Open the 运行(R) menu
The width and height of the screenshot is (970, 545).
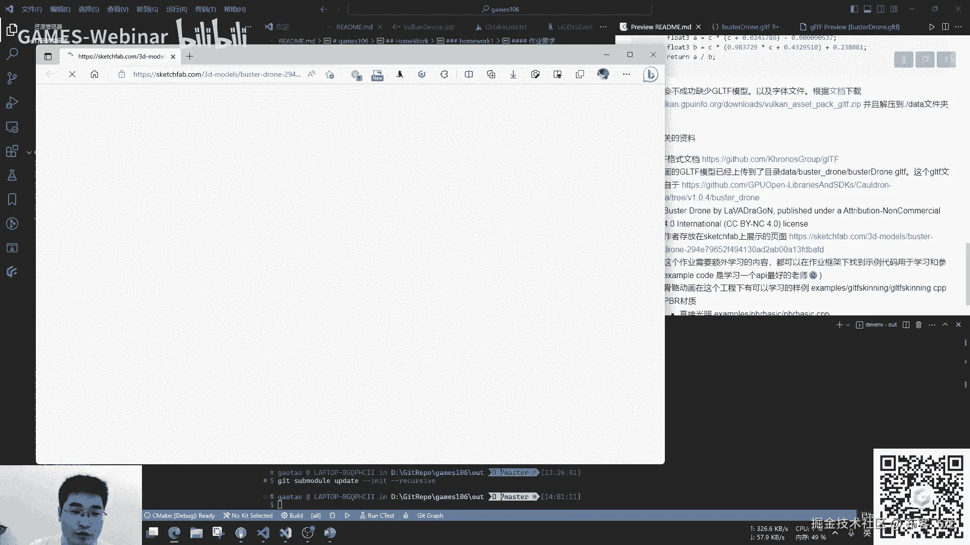176,9
